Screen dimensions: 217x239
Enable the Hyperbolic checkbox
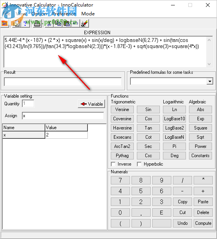coord(139,164)
